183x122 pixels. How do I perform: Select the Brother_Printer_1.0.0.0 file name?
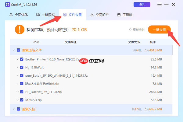click(x=52, y=59)
